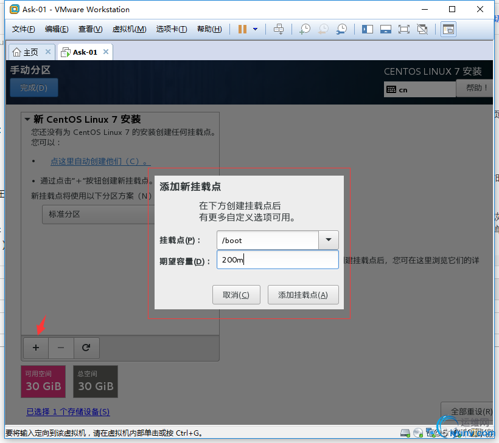499x443 pixels.
Task: Click the CD/DVD status bar icon
Action: (x=418, y=433)
